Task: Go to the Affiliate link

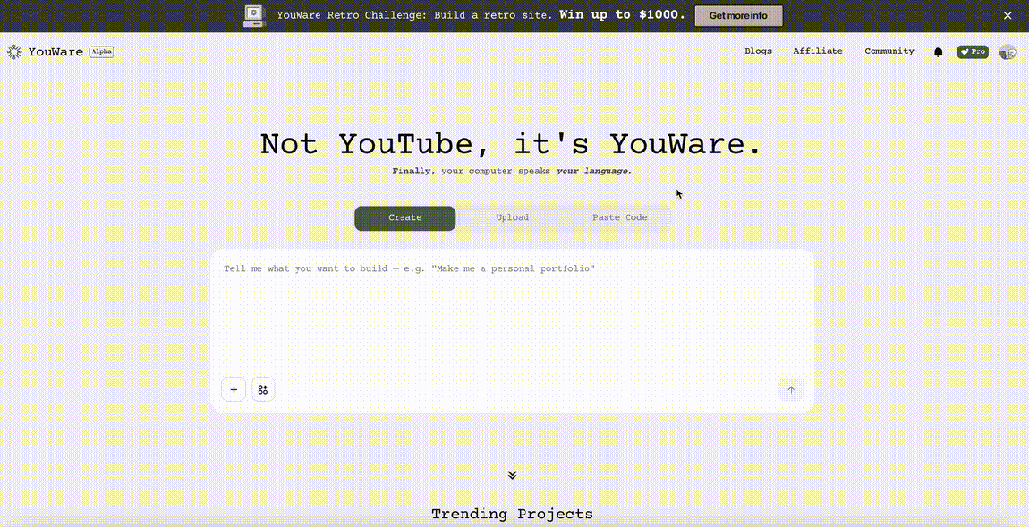Action: (817, 51)
